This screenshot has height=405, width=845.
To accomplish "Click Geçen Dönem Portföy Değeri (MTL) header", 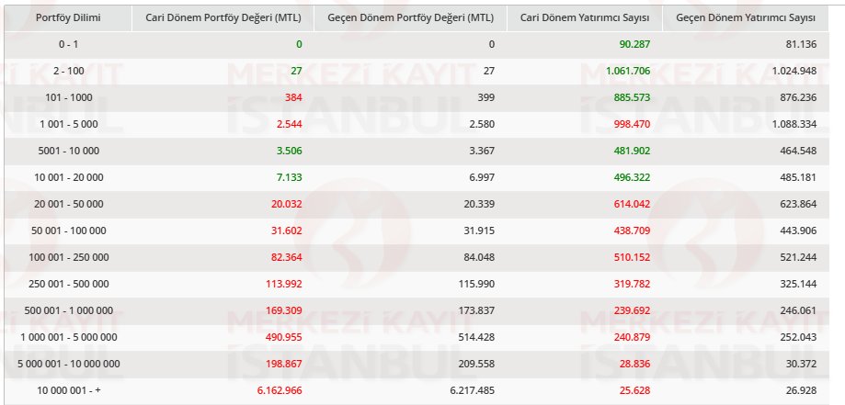I will pos(411,17).
